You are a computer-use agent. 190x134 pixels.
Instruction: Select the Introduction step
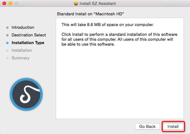coord(23,28)
